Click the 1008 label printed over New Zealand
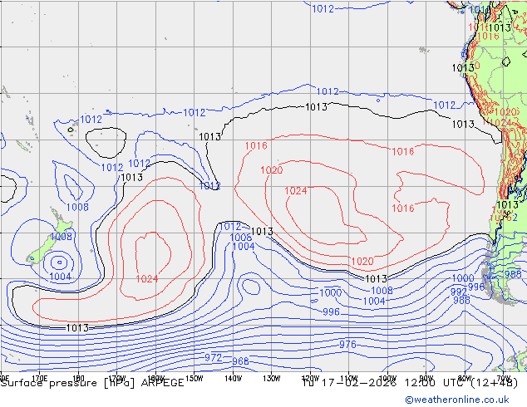 (61, 237)
